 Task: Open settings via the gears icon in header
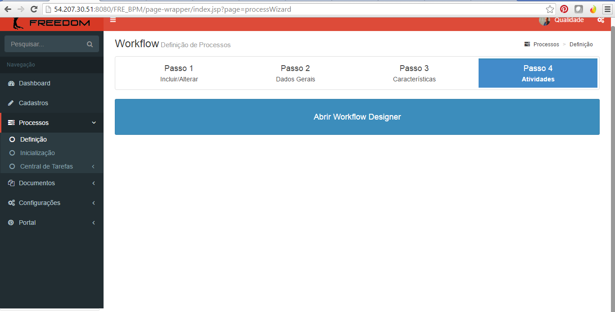(601, 20)
